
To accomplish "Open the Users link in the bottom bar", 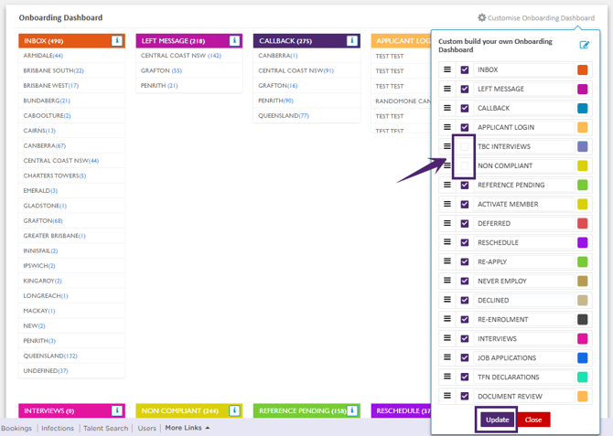I will point(146,428).
